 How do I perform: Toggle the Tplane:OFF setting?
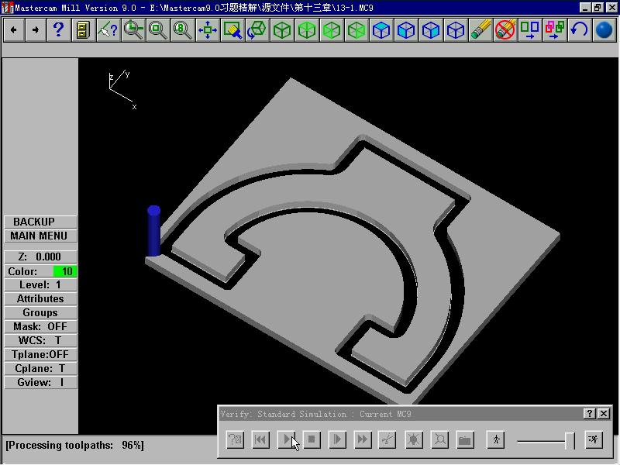(x=40, y=354)
